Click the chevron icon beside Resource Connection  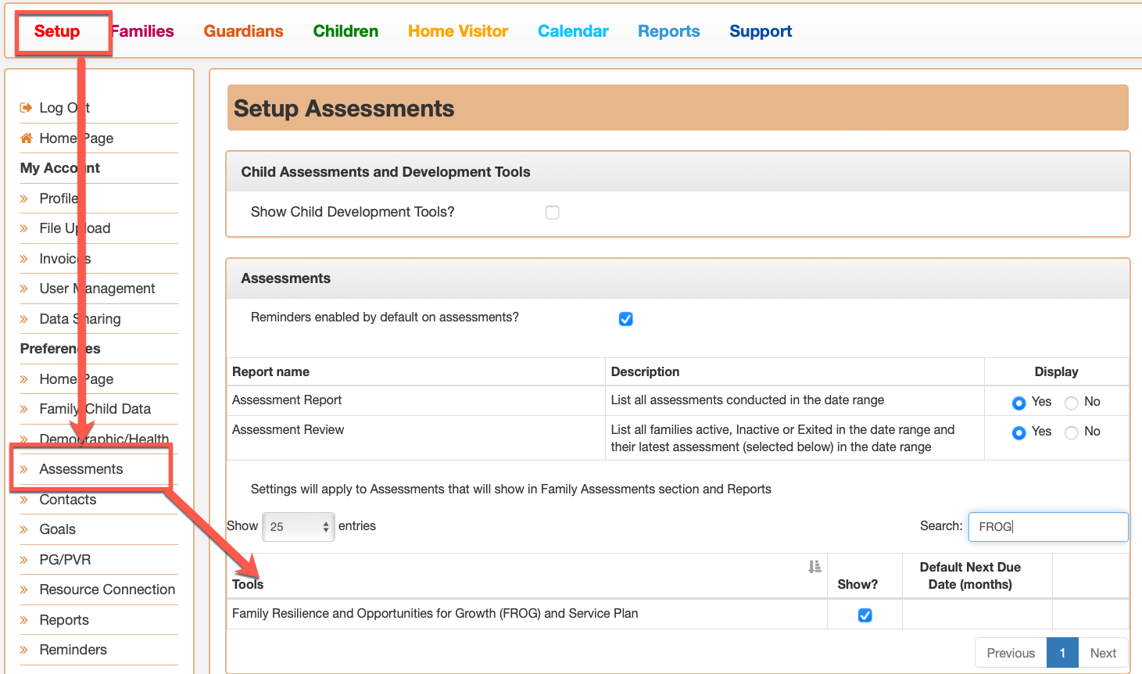coord(24,590)
